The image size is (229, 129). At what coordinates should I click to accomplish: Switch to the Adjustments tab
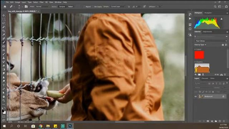point(208,32)
